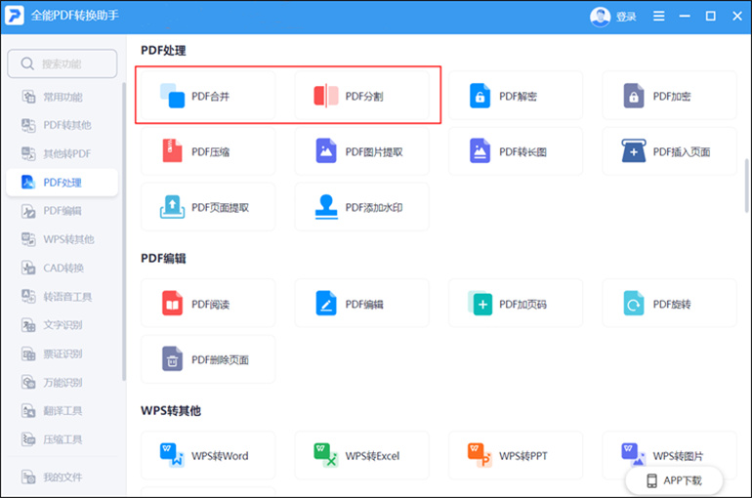Select 常用功能 in the sidebar
Viewport: 752px width, 498px height.
[63, 97]
